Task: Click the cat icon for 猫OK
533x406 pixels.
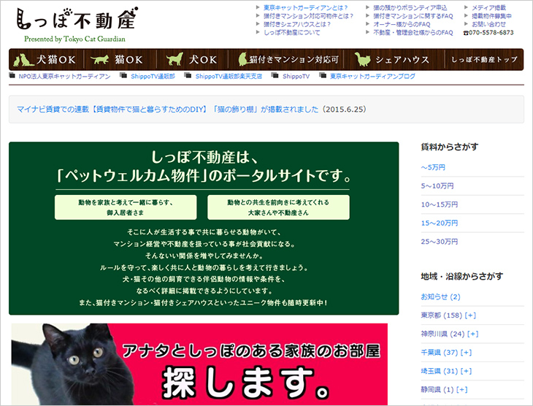Action: [x=99, y=59]
